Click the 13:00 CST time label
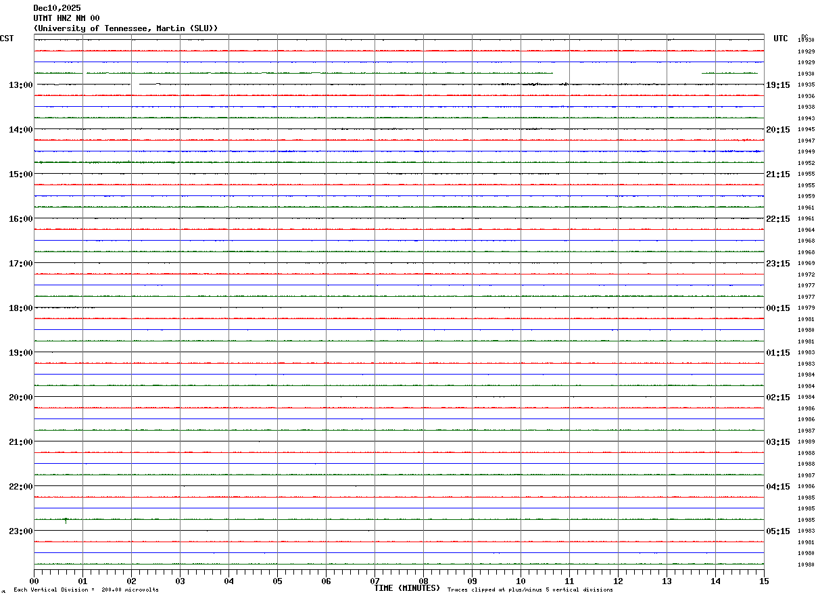Image resolution: width=818 pixels, height=599 pixels. (20, 85)
